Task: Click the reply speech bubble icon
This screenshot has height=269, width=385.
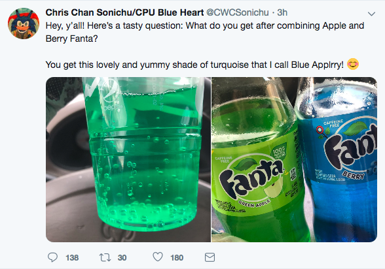Action: [x=52, y=257]
